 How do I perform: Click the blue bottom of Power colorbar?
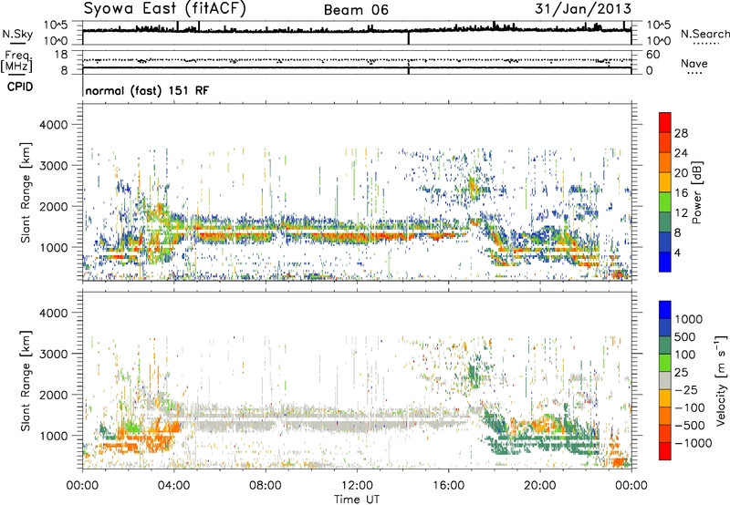[x=665, y=262]
